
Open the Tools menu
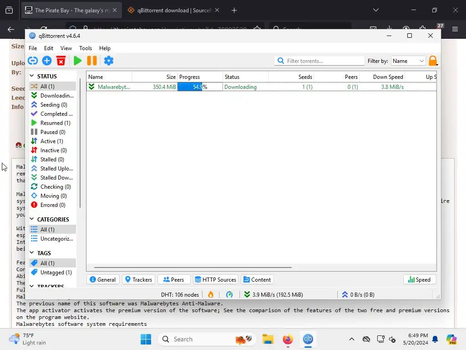[x=86, y=48]
